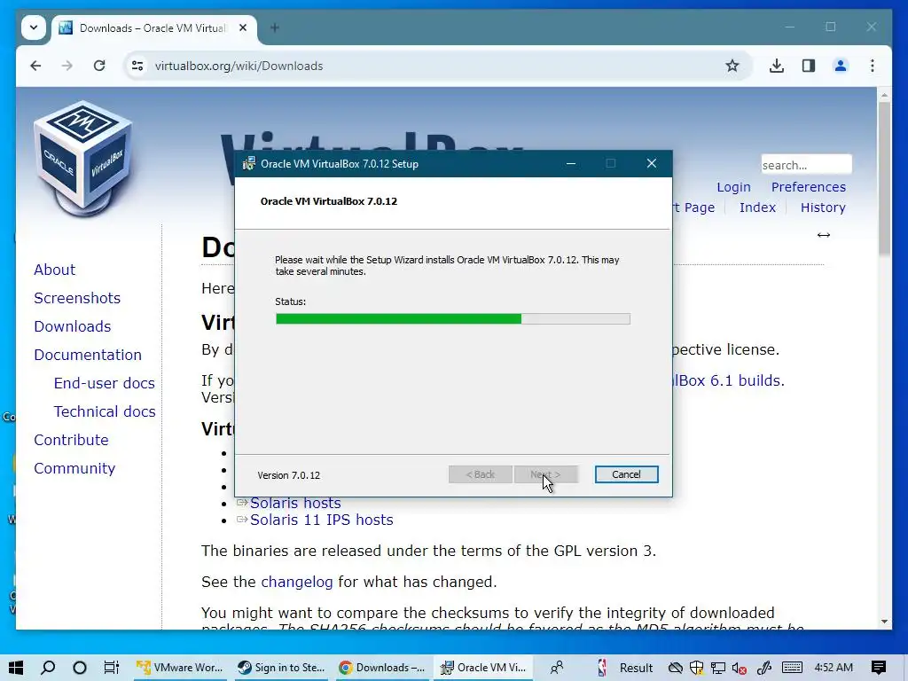Open the Community sidebar link
Image resolution: width=908 pixels, height=681 pixels.
click(x=74, y=468)
